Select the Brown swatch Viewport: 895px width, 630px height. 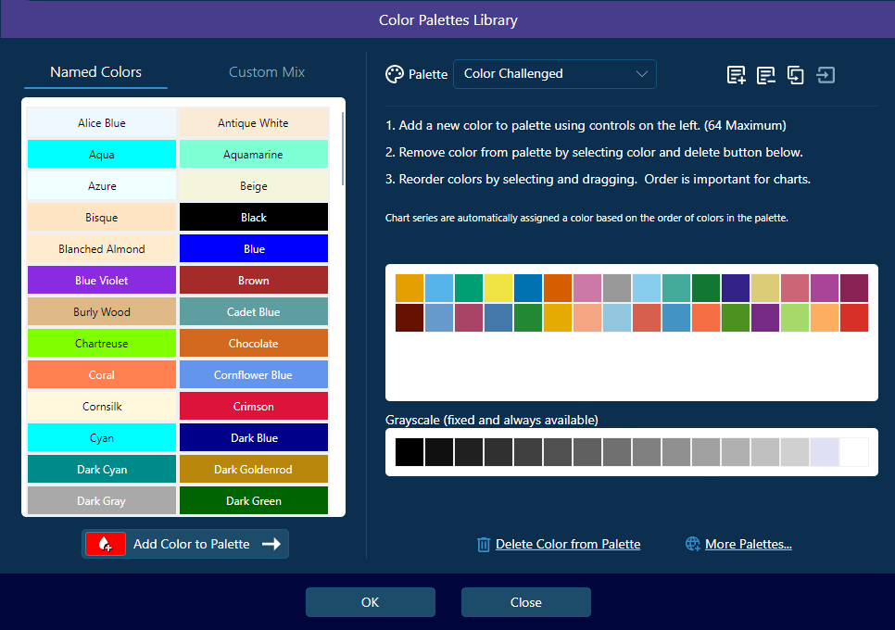click(254, 280)
